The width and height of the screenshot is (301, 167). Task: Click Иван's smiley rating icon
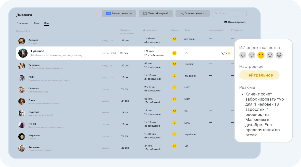174,76
